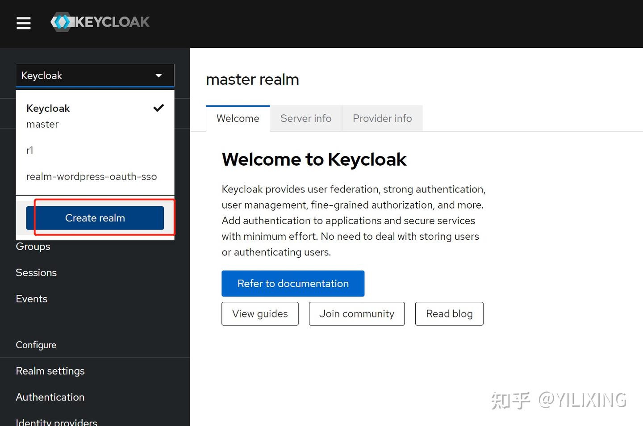Viewport: 643px width, 426px height.
Task: Select the realm-wordpress-oauth-sso realm
Action: [92, 176]
